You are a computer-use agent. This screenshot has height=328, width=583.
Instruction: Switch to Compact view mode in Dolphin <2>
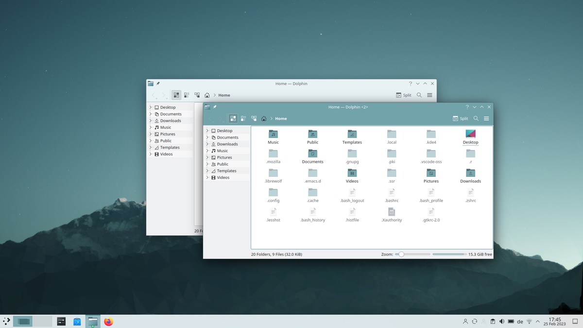click(243, 119)
